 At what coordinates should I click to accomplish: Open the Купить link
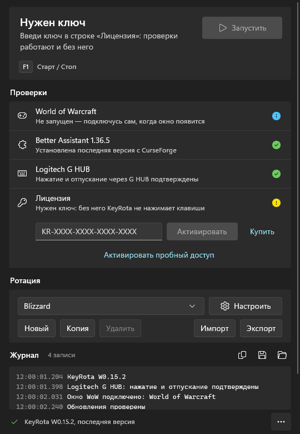click(x=262, y=231)
